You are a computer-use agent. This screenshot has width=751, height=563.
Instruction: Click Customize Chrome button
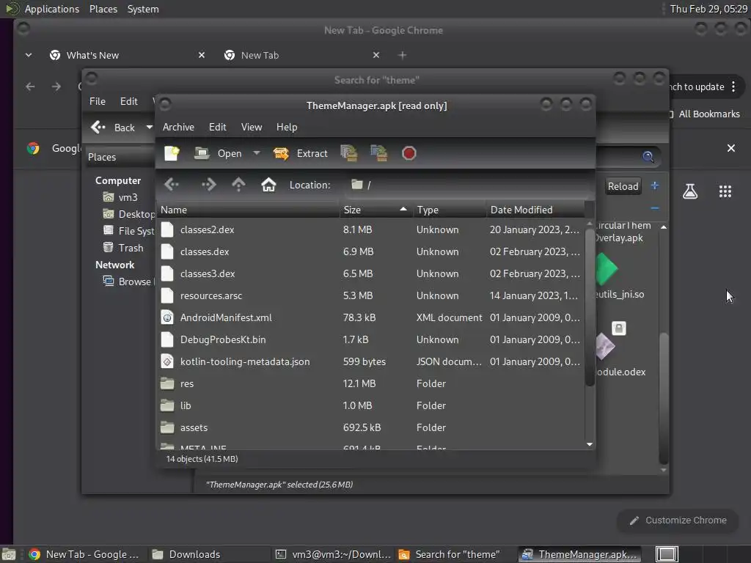coord(677,520)
